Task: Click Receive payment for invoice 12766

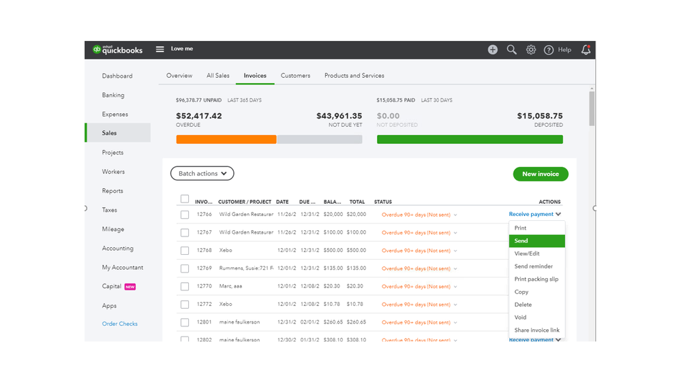Action: tap(531, 214)
